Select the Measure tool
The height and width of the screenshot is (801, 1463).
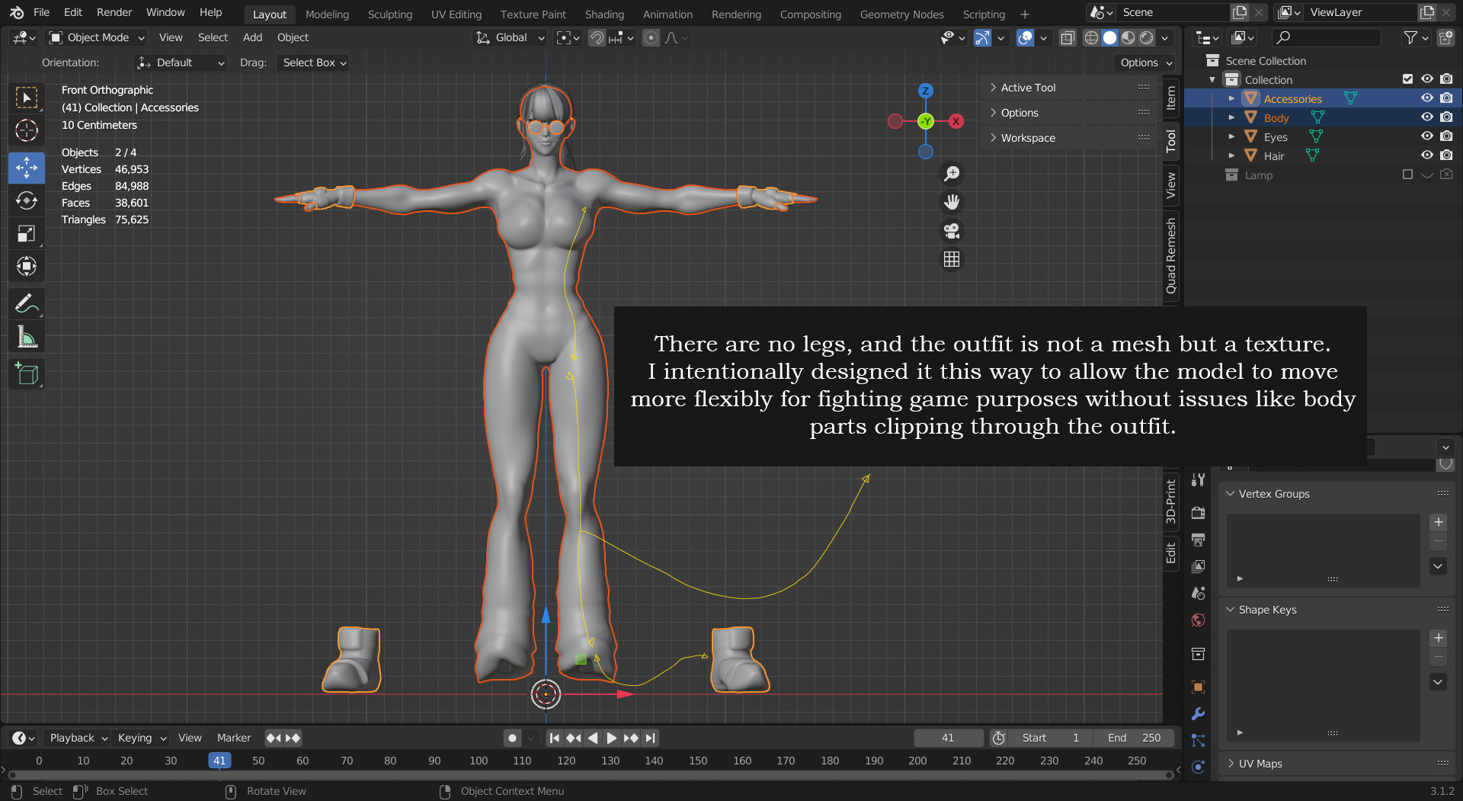tap(27, 336)
